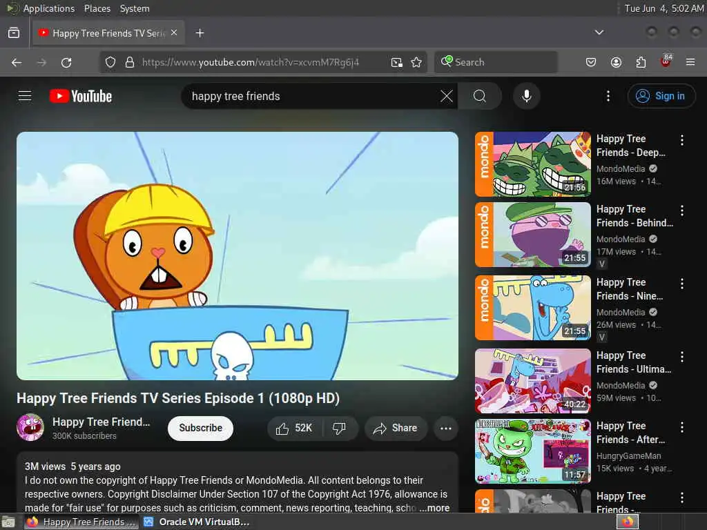The height and width of the screenshot is (530, 707).
Task: Click the magnifier search button
Action: tap(480, 96)
